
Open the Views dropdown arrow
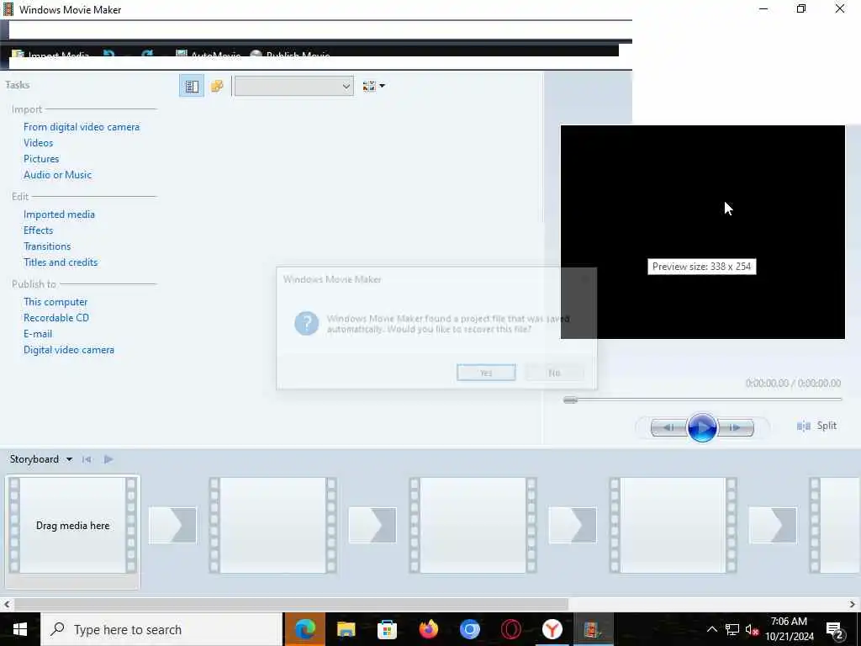click(x=383, y=87)
